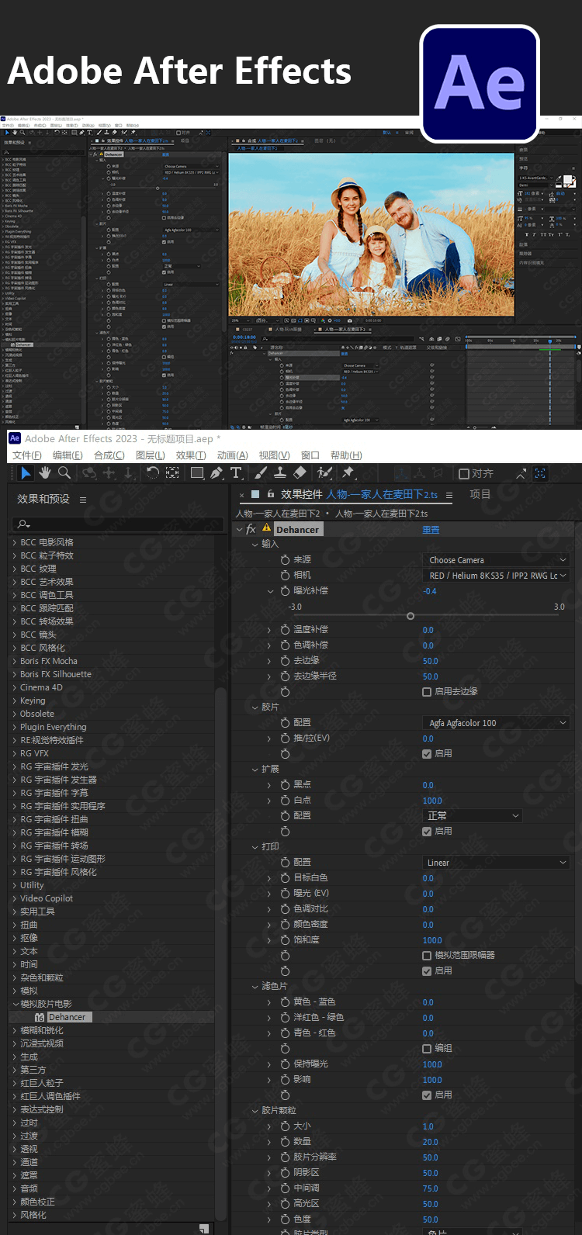Image resolution: width=582 pixels, height=1235 pixels.
Task: Select the Keying effects category
Action: coord(33,701)
